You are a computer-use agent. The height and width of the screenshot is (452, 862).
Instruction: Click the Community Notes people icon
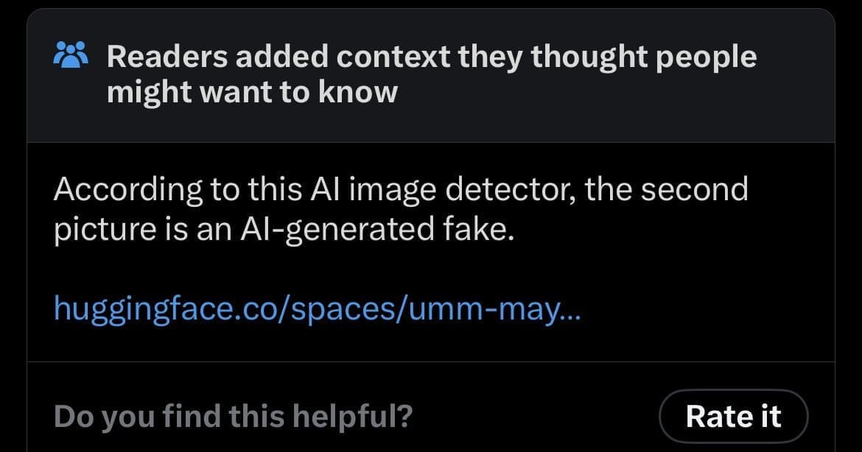pos(71,55)
